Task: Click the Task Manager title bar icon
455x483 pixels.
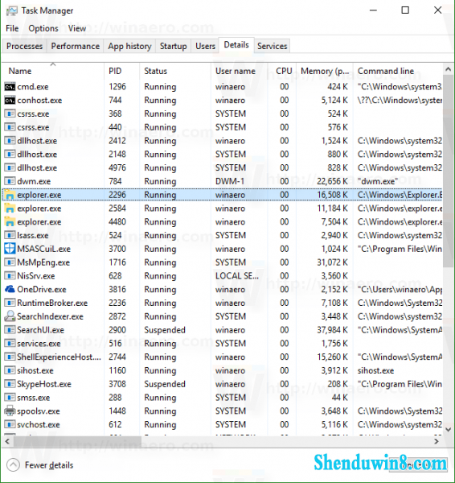Action: [x=12, y=10]
